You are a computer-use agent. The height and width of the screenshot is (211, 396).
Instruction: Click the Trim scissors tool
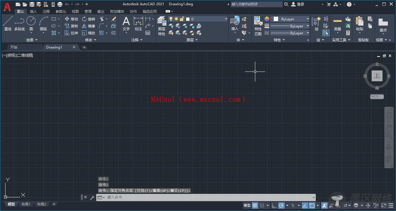coord(101,19)
